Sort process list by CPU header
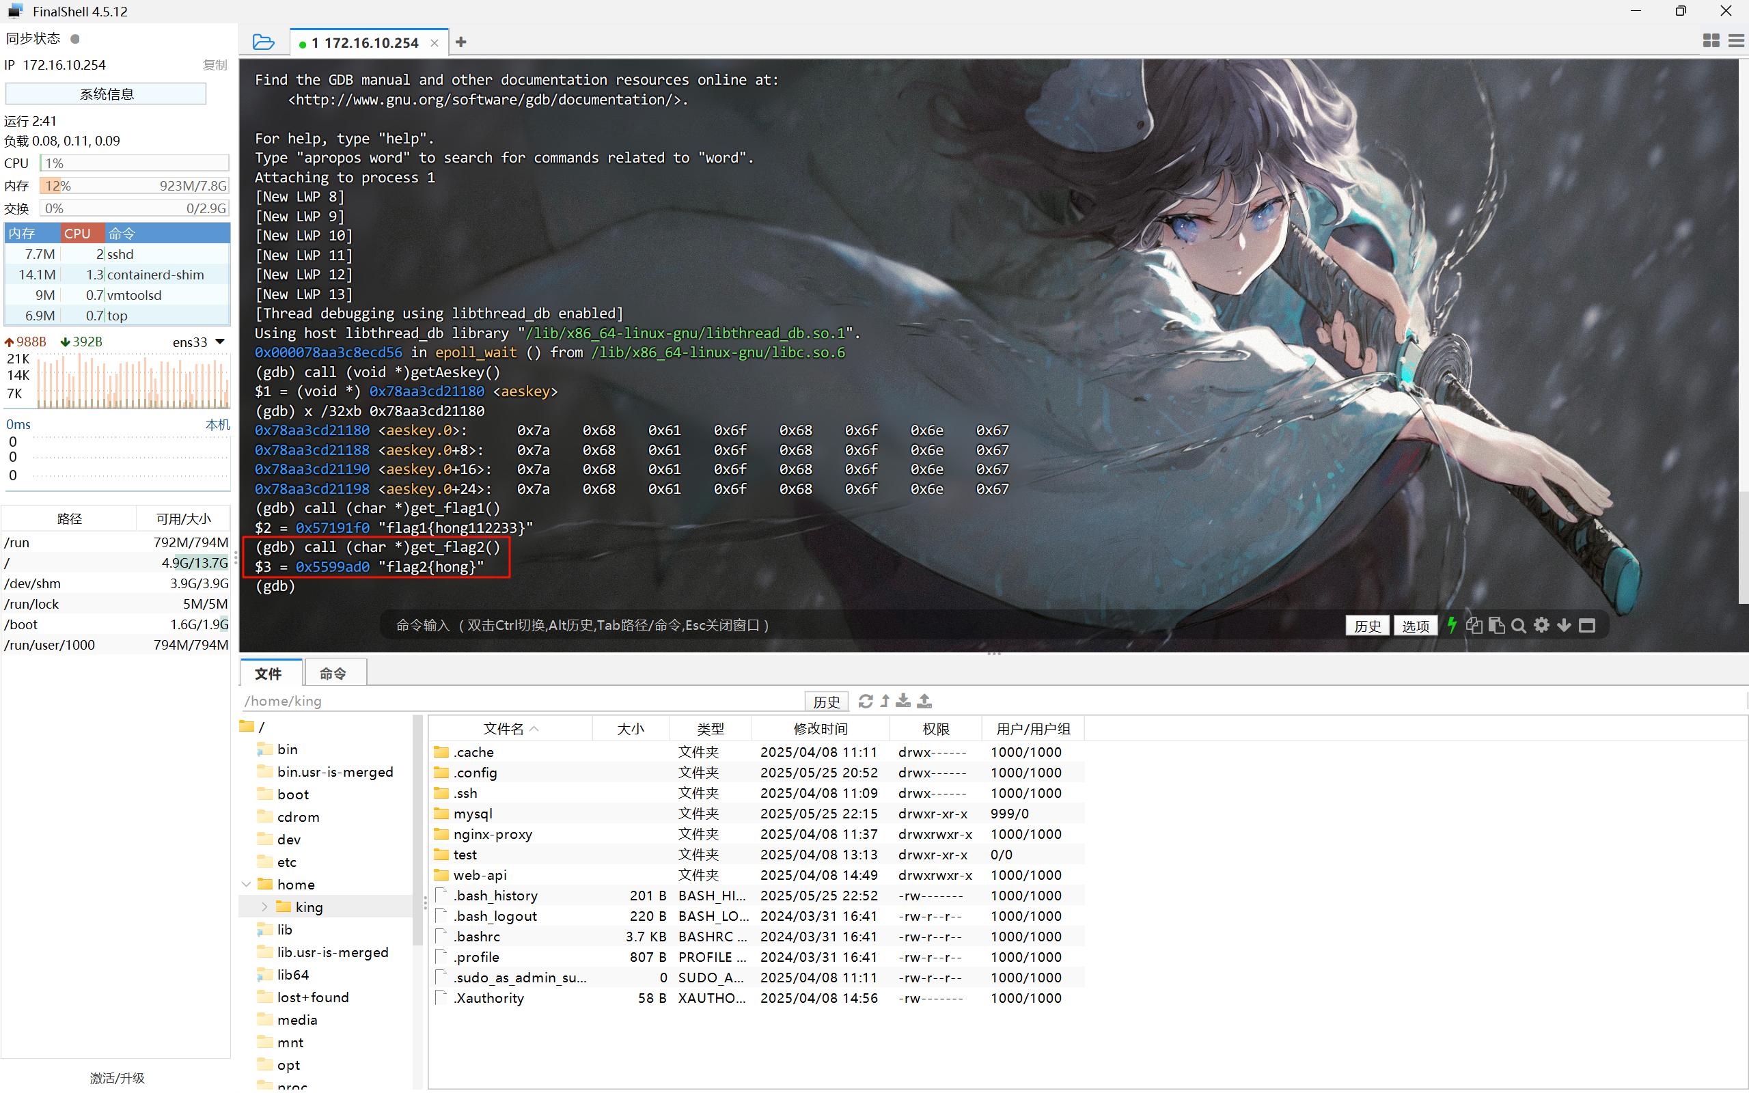1749x1093 pixels. pyautogui.click(x=82, y=234)
